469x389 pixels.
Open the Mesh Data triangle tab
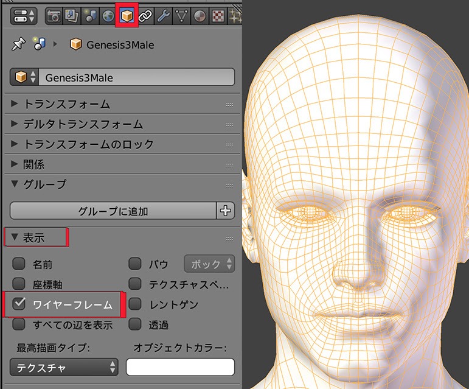click(x=181, y=15)
